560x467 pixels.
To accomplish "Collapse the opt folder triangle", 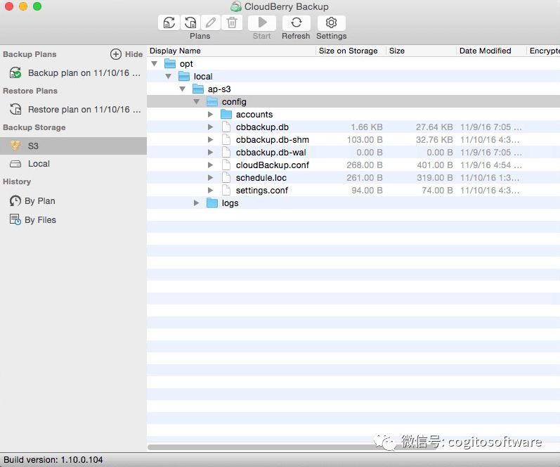I will 155,63.
